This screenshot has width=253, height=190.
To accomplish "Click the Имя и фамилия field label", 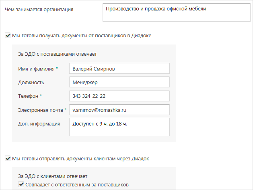I will [36, 69].
